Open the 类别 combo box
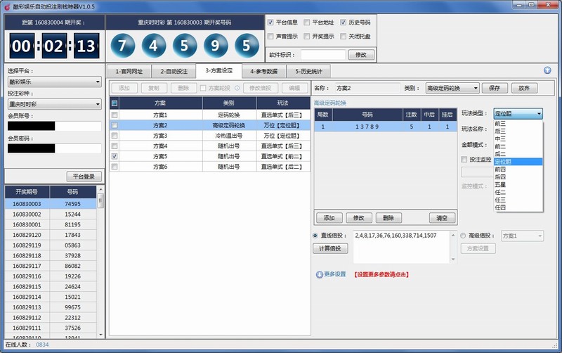562x353 pixels. (452, 89)
